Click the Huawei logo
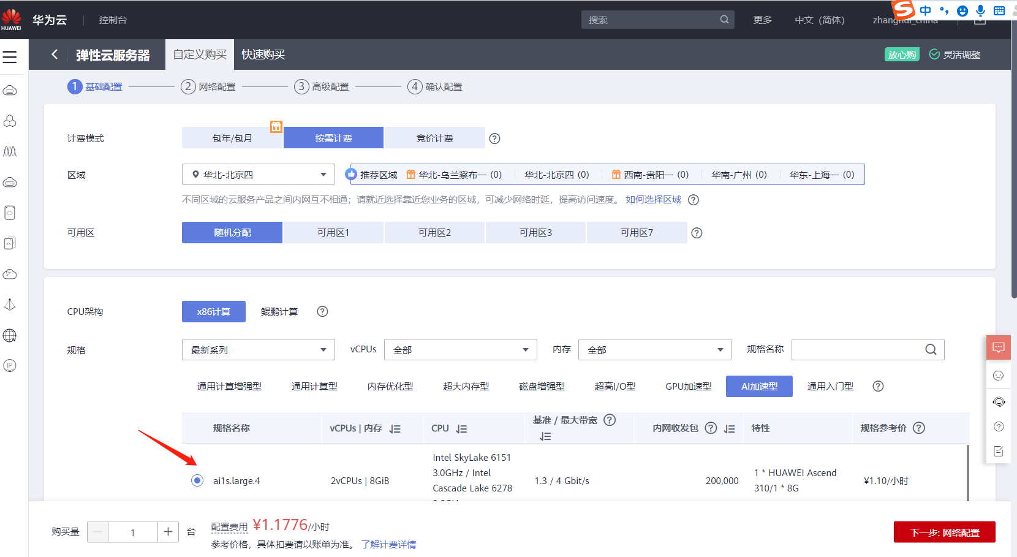The width and height of the screenshot is (1017, 557). 11,20
